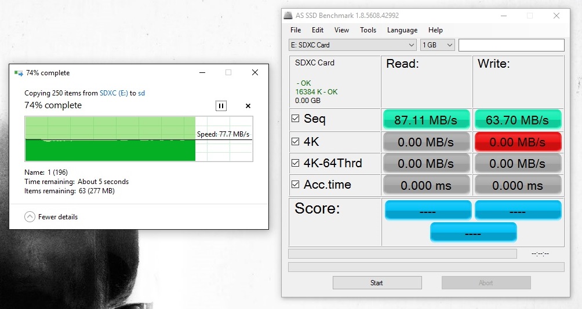Collapse details via Fewer details chevron
The image size is (582, 309).
click(x=30, y=217)
